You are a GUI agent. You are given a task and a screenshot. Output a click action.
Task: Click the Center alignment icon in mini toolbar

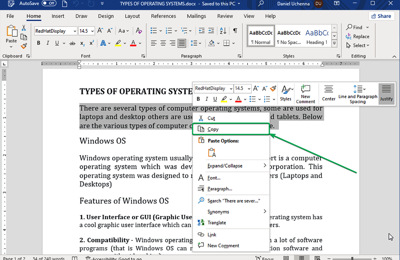click(329, 94)
